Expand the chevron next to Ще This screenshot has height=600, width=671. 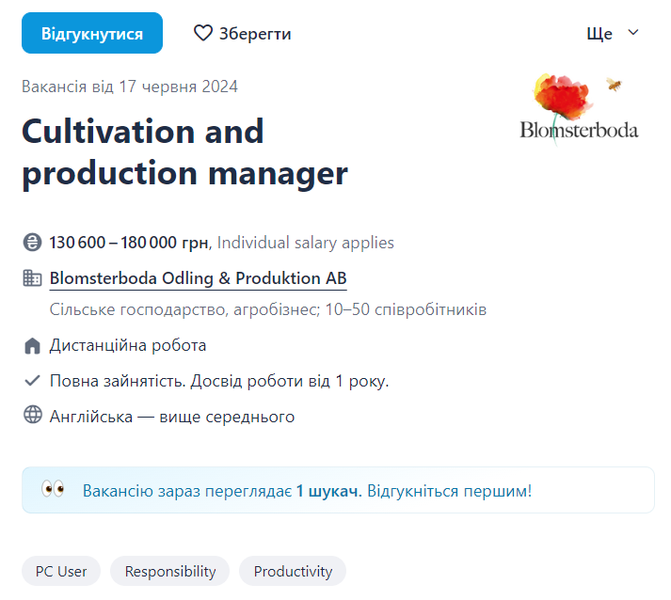633,33
